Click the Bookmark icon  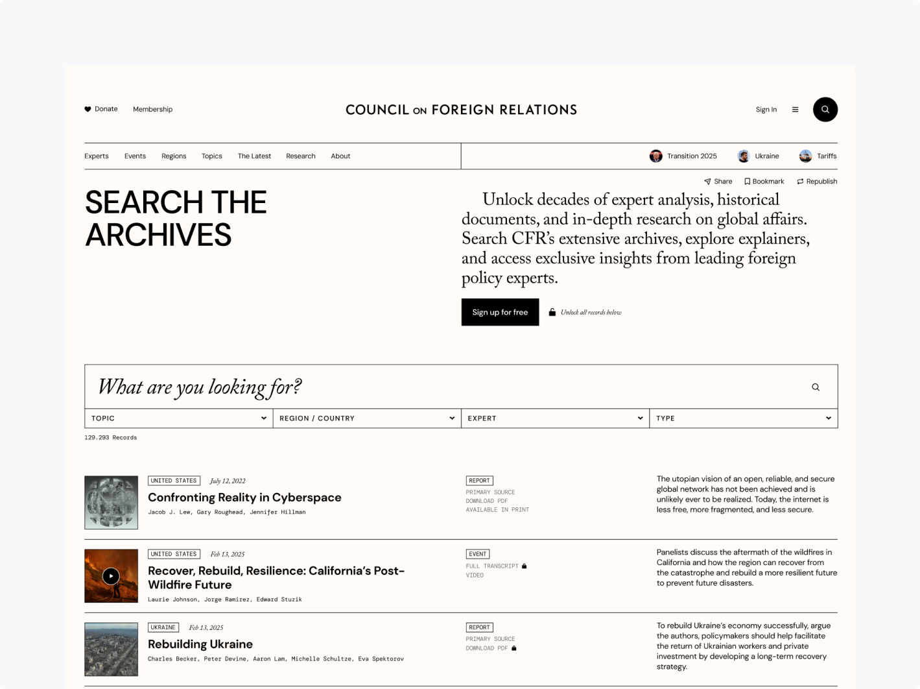747,182
